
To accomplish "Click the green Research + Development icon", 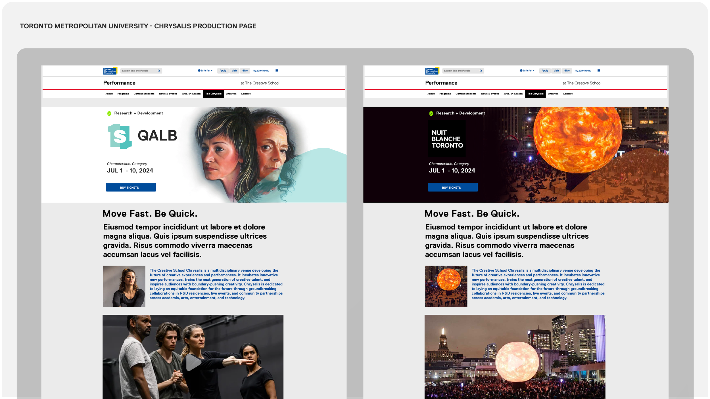I will [x=109, y=113].
